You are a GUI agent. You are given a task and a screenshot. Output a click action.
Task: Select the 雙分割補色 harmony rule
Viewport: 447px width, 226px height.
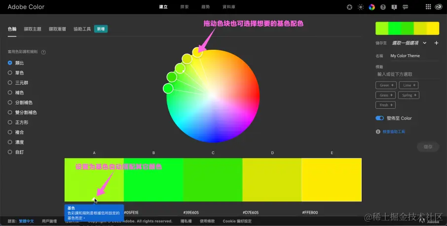click(22, 112)
